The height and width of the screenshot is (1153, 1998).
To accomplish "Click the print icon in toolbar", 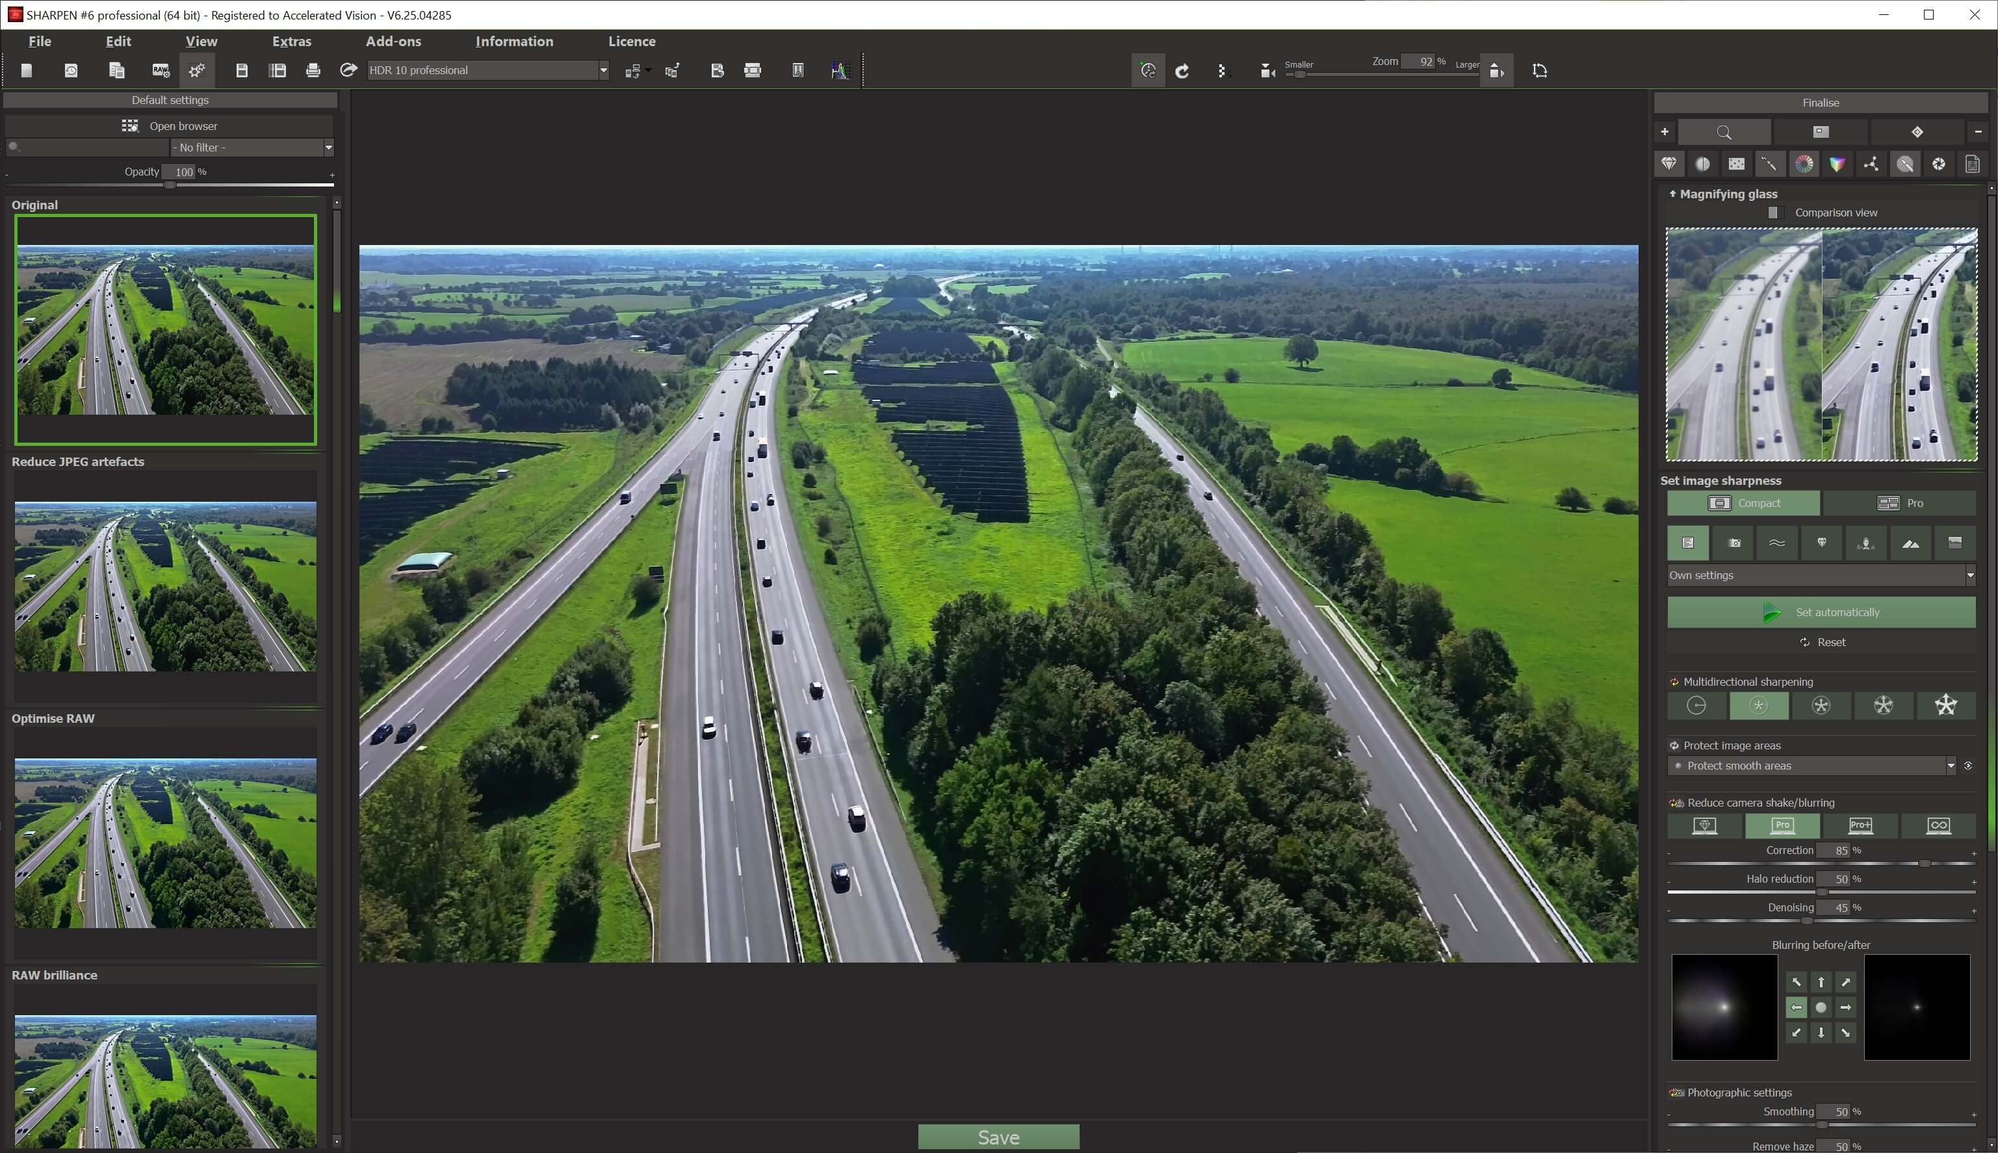I will pos(313,70).
